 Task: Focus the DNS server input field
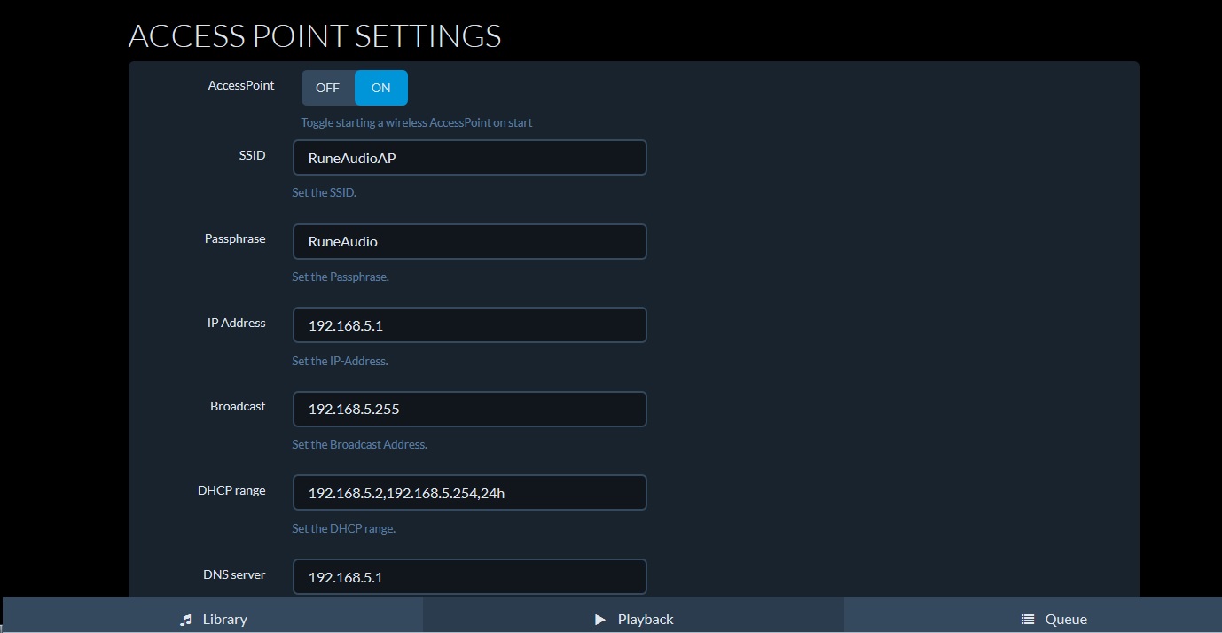[x=469, y=577]
